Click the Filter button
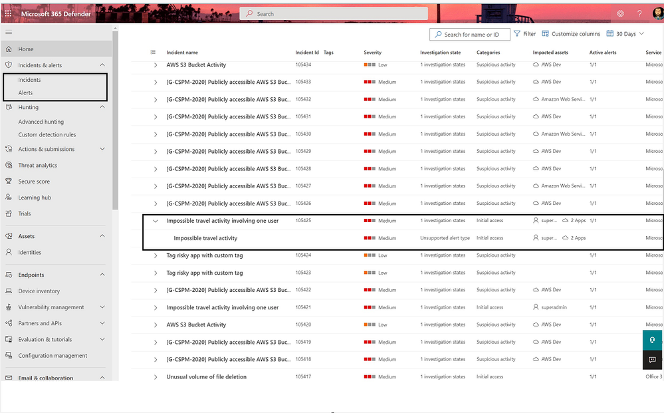This screenshot has width=664, height=413. tap(524, 33)
